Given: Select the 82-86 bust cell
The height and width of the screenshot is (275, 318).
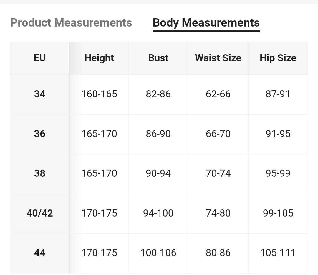Looking at the screenshot, I should point(158,94).
